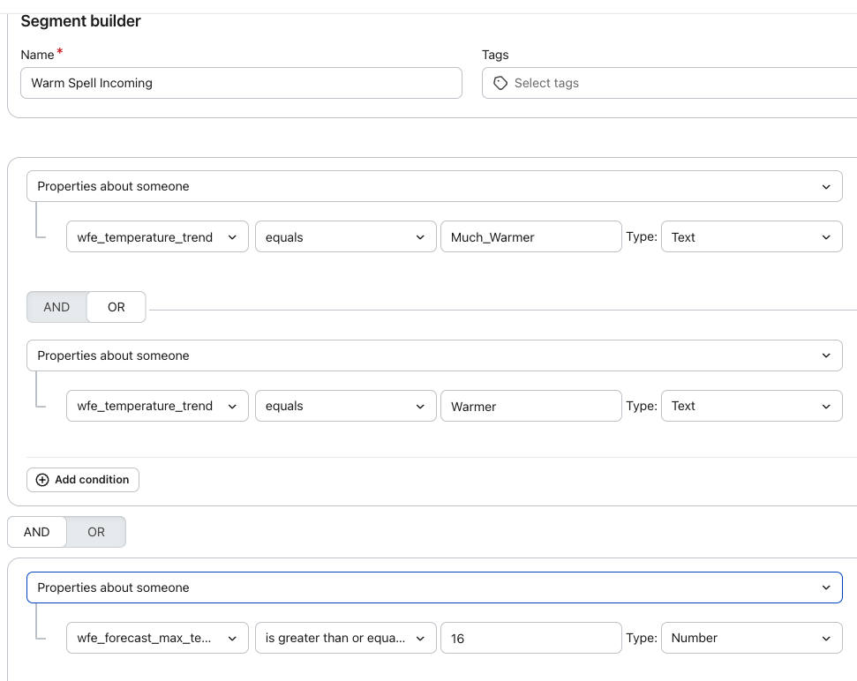Screen dimensions: 857x681
Task: Open wfe_temperature_trend property dropdown for Much_Warmer row
Action: point(157,236)
